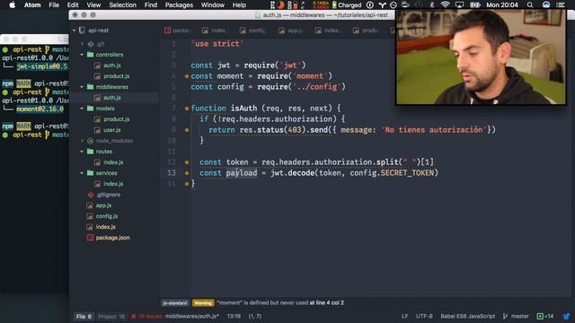Viewport: 575px width, 323px height.
Task: Click the .git folder icon in tree
Action: point(91,44)
